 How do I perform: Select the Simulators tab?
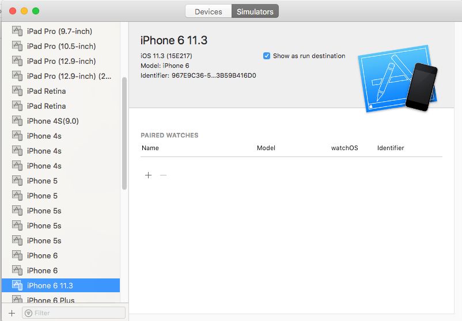click(255, 12)
